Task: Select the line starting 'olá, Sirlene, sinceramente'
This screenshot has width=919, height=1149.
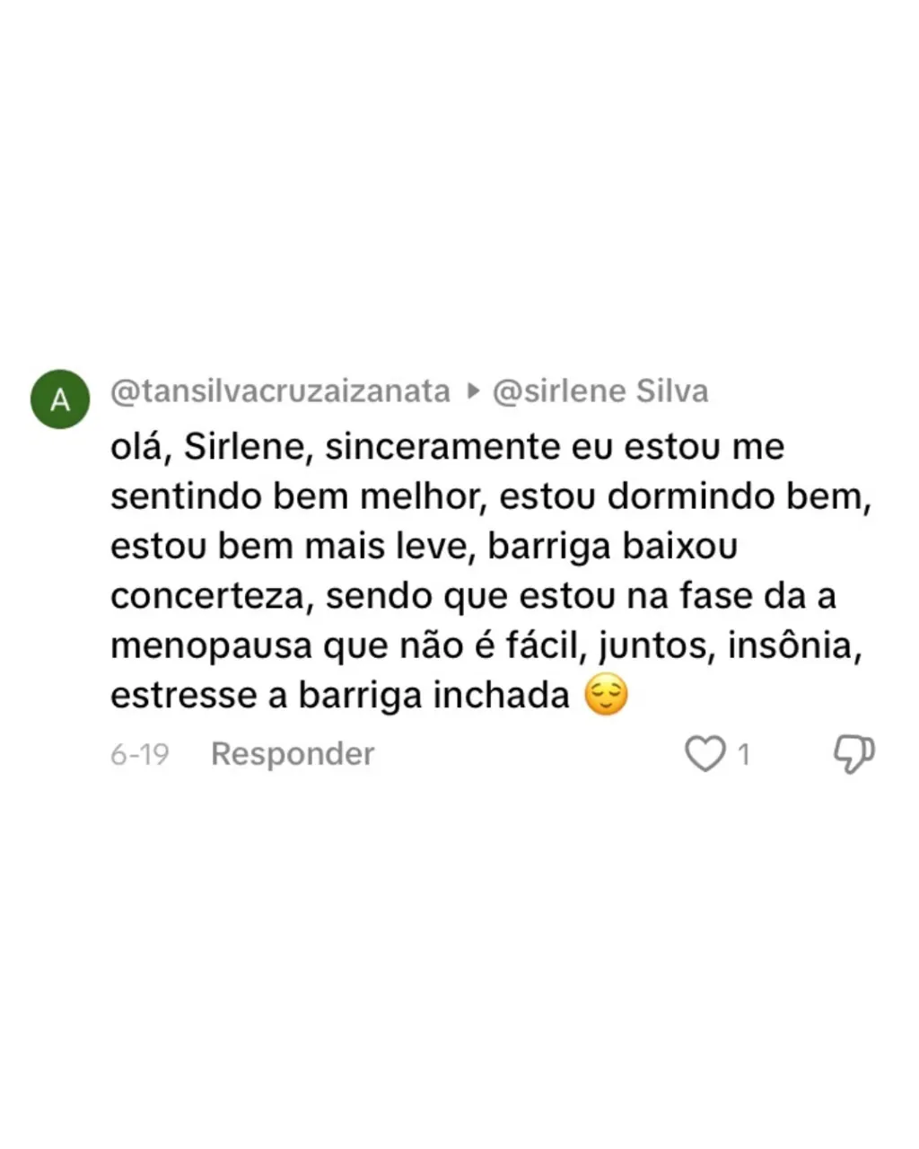Action: pyautogui.click(x=447, y=447)
